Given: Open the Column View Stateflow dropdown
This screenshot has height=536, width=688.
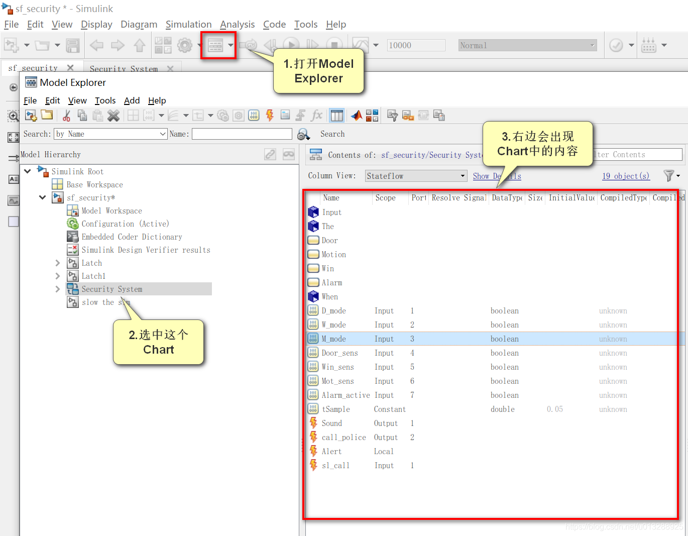Looking at the screenshot, I should [x=416, y=176].
